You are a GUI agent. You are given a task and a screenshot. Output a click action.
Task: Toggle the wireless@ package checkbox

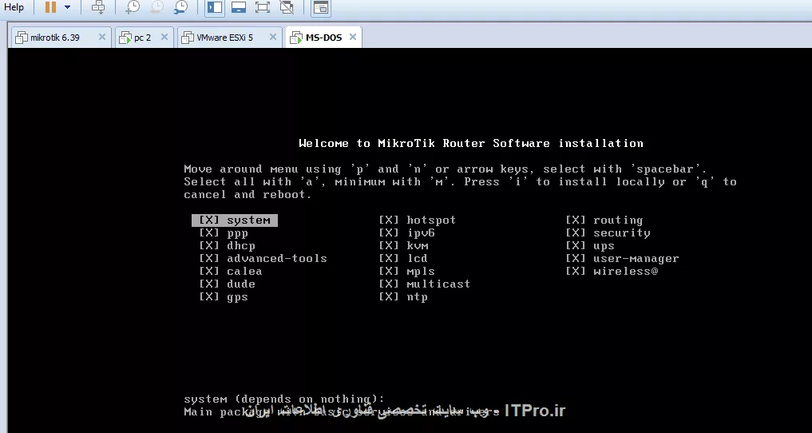click(x=576, y=272)
